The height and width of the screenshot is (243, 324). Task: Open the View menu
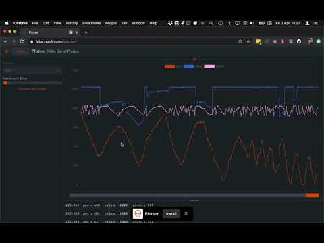(x=57, y=23)
